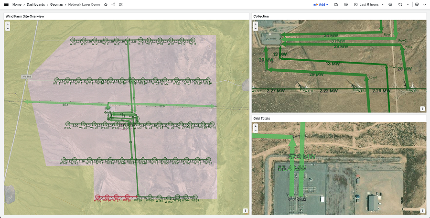Click turbine marker WT27
This screenshot has width=430, height=218.
coord(68,124)
